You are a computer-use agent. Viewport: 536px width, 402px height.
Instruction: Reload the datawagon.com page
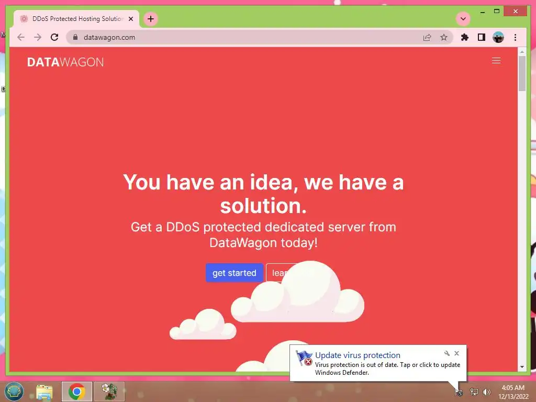54,37
